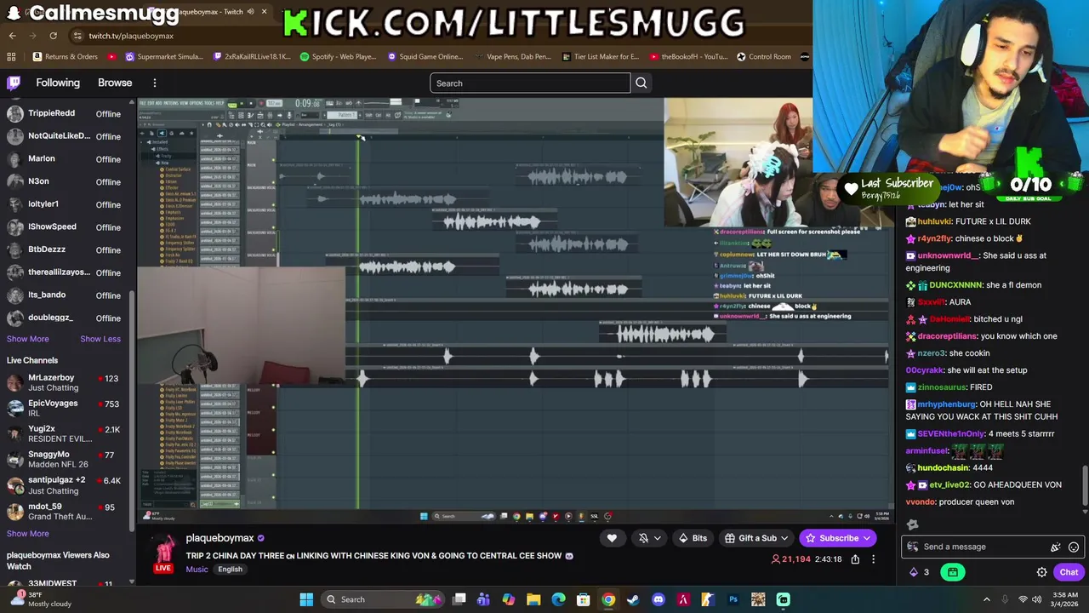Reload the page with the refresh icon
This screenshot has width=1089, height=613.
[53, 36]
